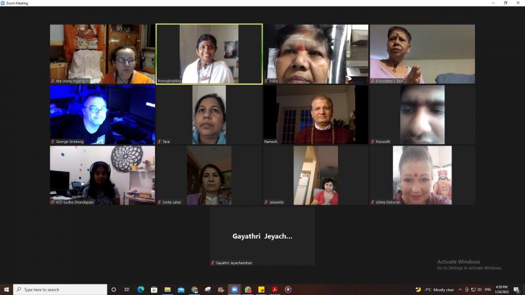Open Cortana from the taskbar
This screenshot has height=295, width=525.
click(x=114, y=289)
